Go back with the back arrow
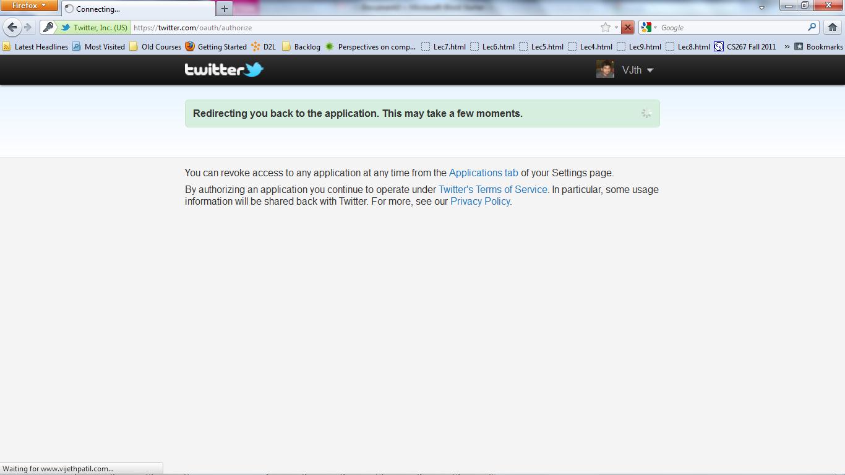The height and width of the screenshot is (475, 845). (12, 27)
